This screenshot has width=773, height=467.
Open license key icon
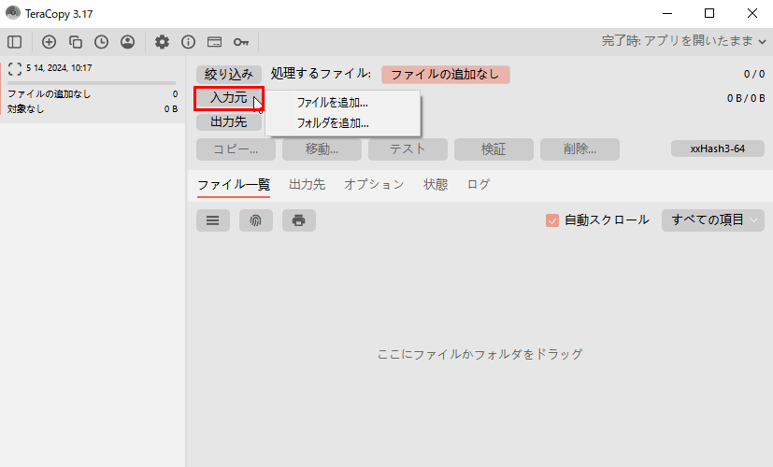241,42
